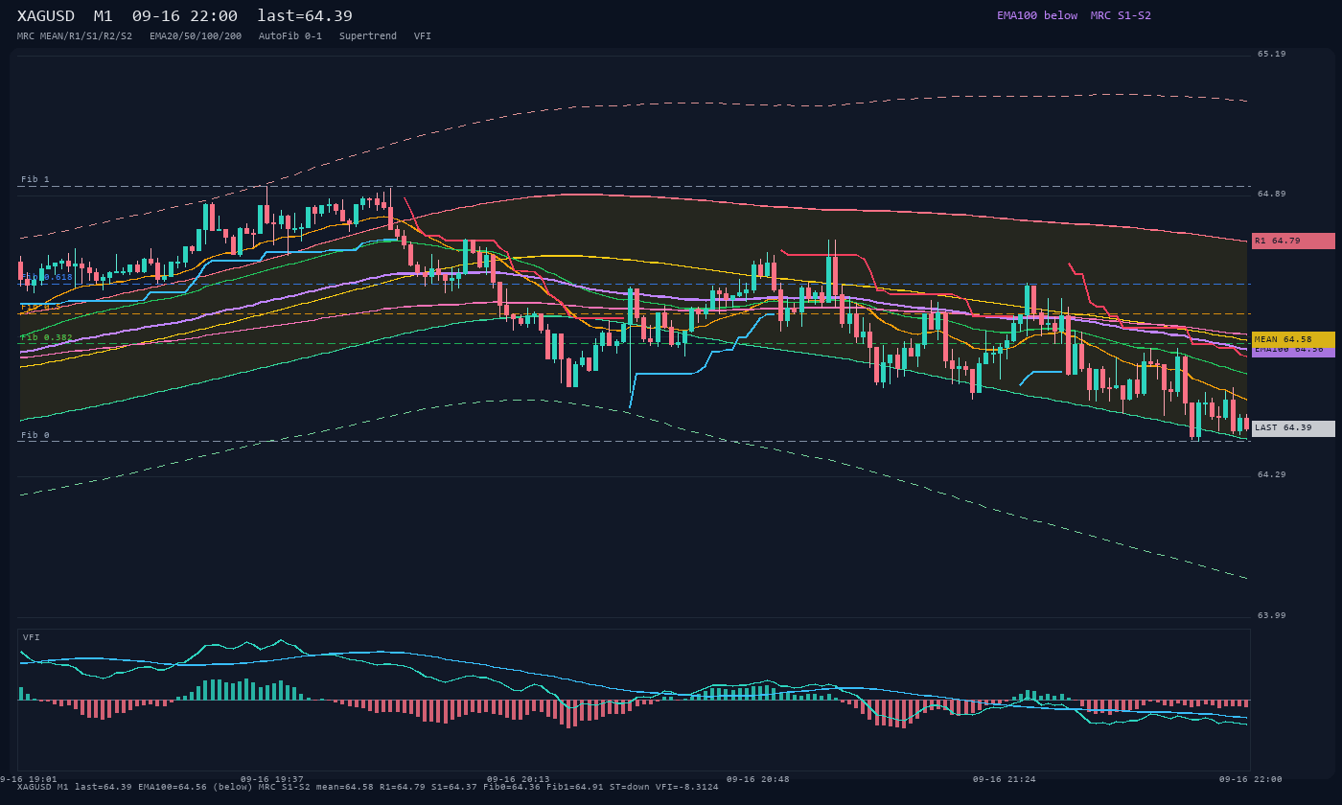Click the 09-16 21:24 time axis label
This screenshot has height=805, width=1342.
pos(1005,779)
